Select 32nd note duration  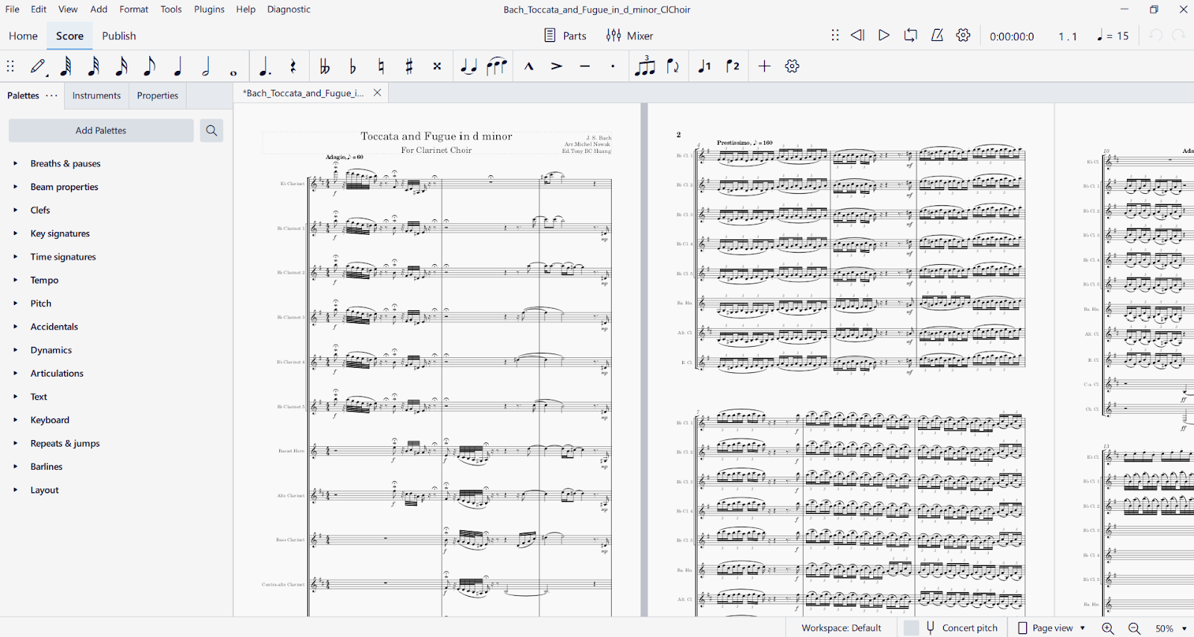point(93,66)
